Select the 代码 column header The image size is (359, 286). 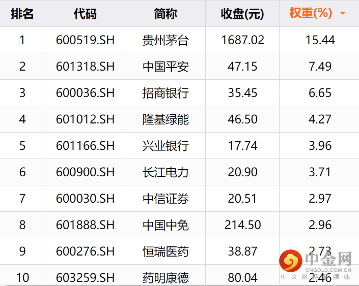(85, 14)
